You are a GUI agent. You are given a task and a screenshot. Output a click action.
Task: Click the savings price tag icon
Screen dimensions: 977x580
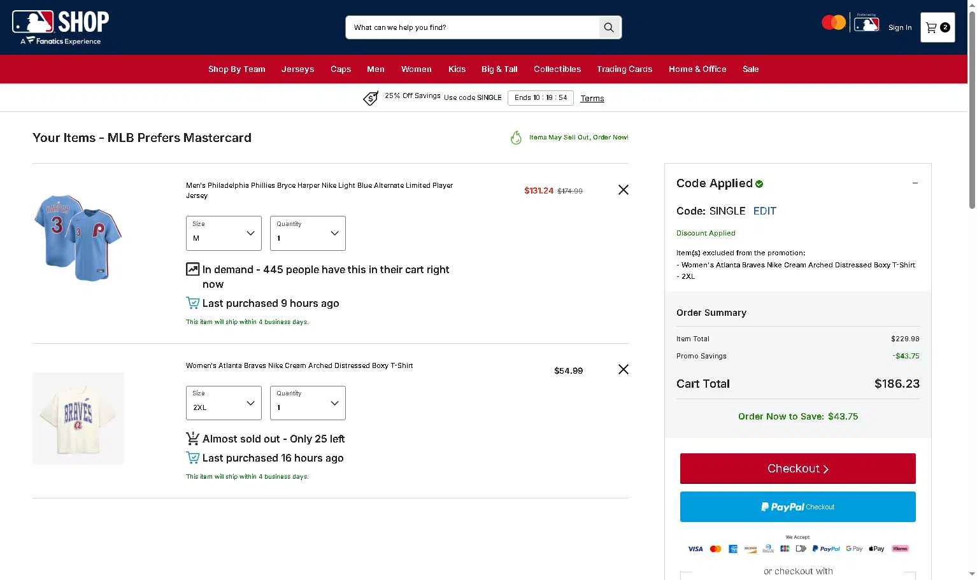coord(371,98)
